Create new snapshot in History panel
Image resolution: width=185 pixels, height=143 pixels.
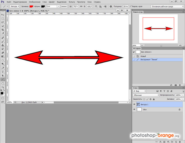176,85
